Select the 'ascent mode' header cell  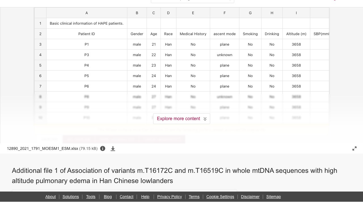tap(225, 34)
